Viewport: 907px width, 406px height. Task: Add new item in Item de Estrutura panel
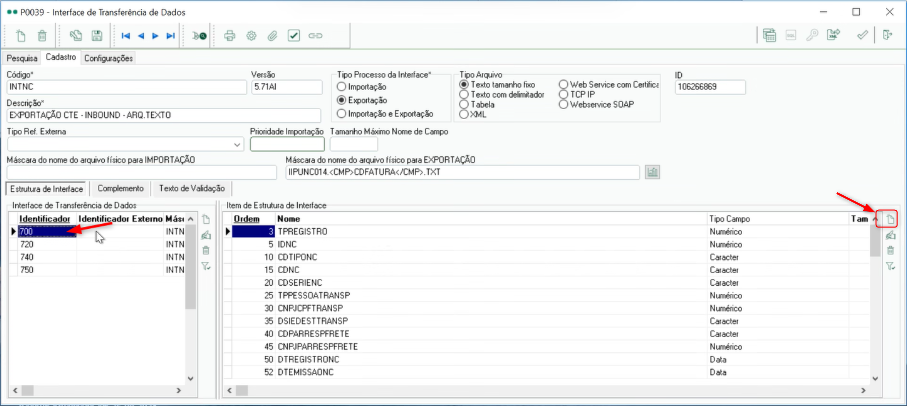[x=890, y=219]
